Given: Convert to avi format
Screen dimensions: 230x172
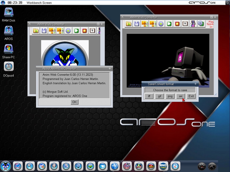Looking at the screenshot, I should pyautogui.click(x=181, y=96).
